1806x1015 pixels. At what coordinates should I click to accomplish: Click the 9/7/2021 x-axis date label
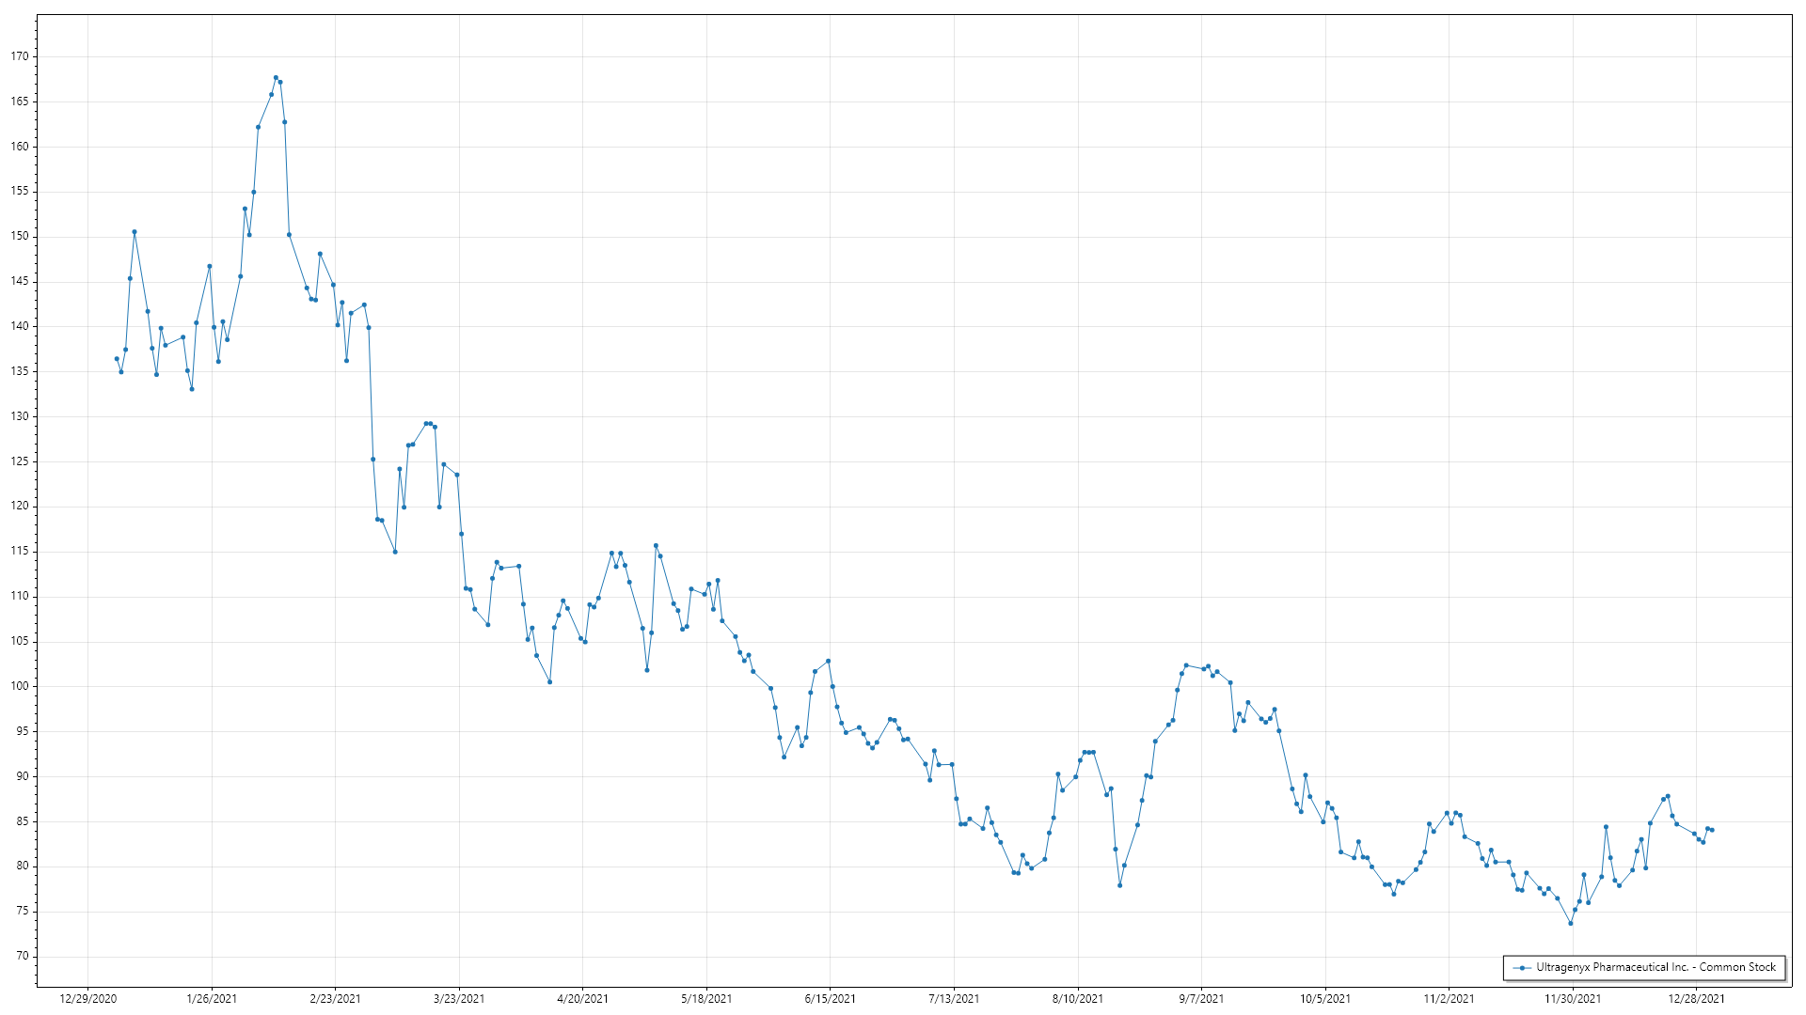pos(1201,999)
